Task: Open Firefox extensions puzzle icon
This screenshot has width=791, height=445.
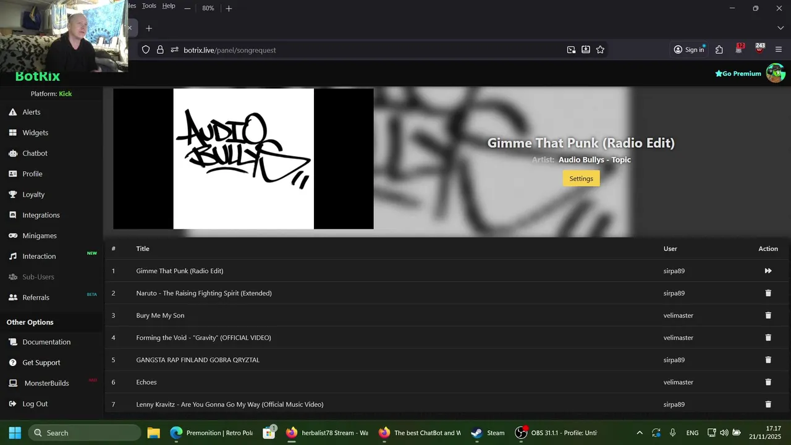Action: (719, 49)
